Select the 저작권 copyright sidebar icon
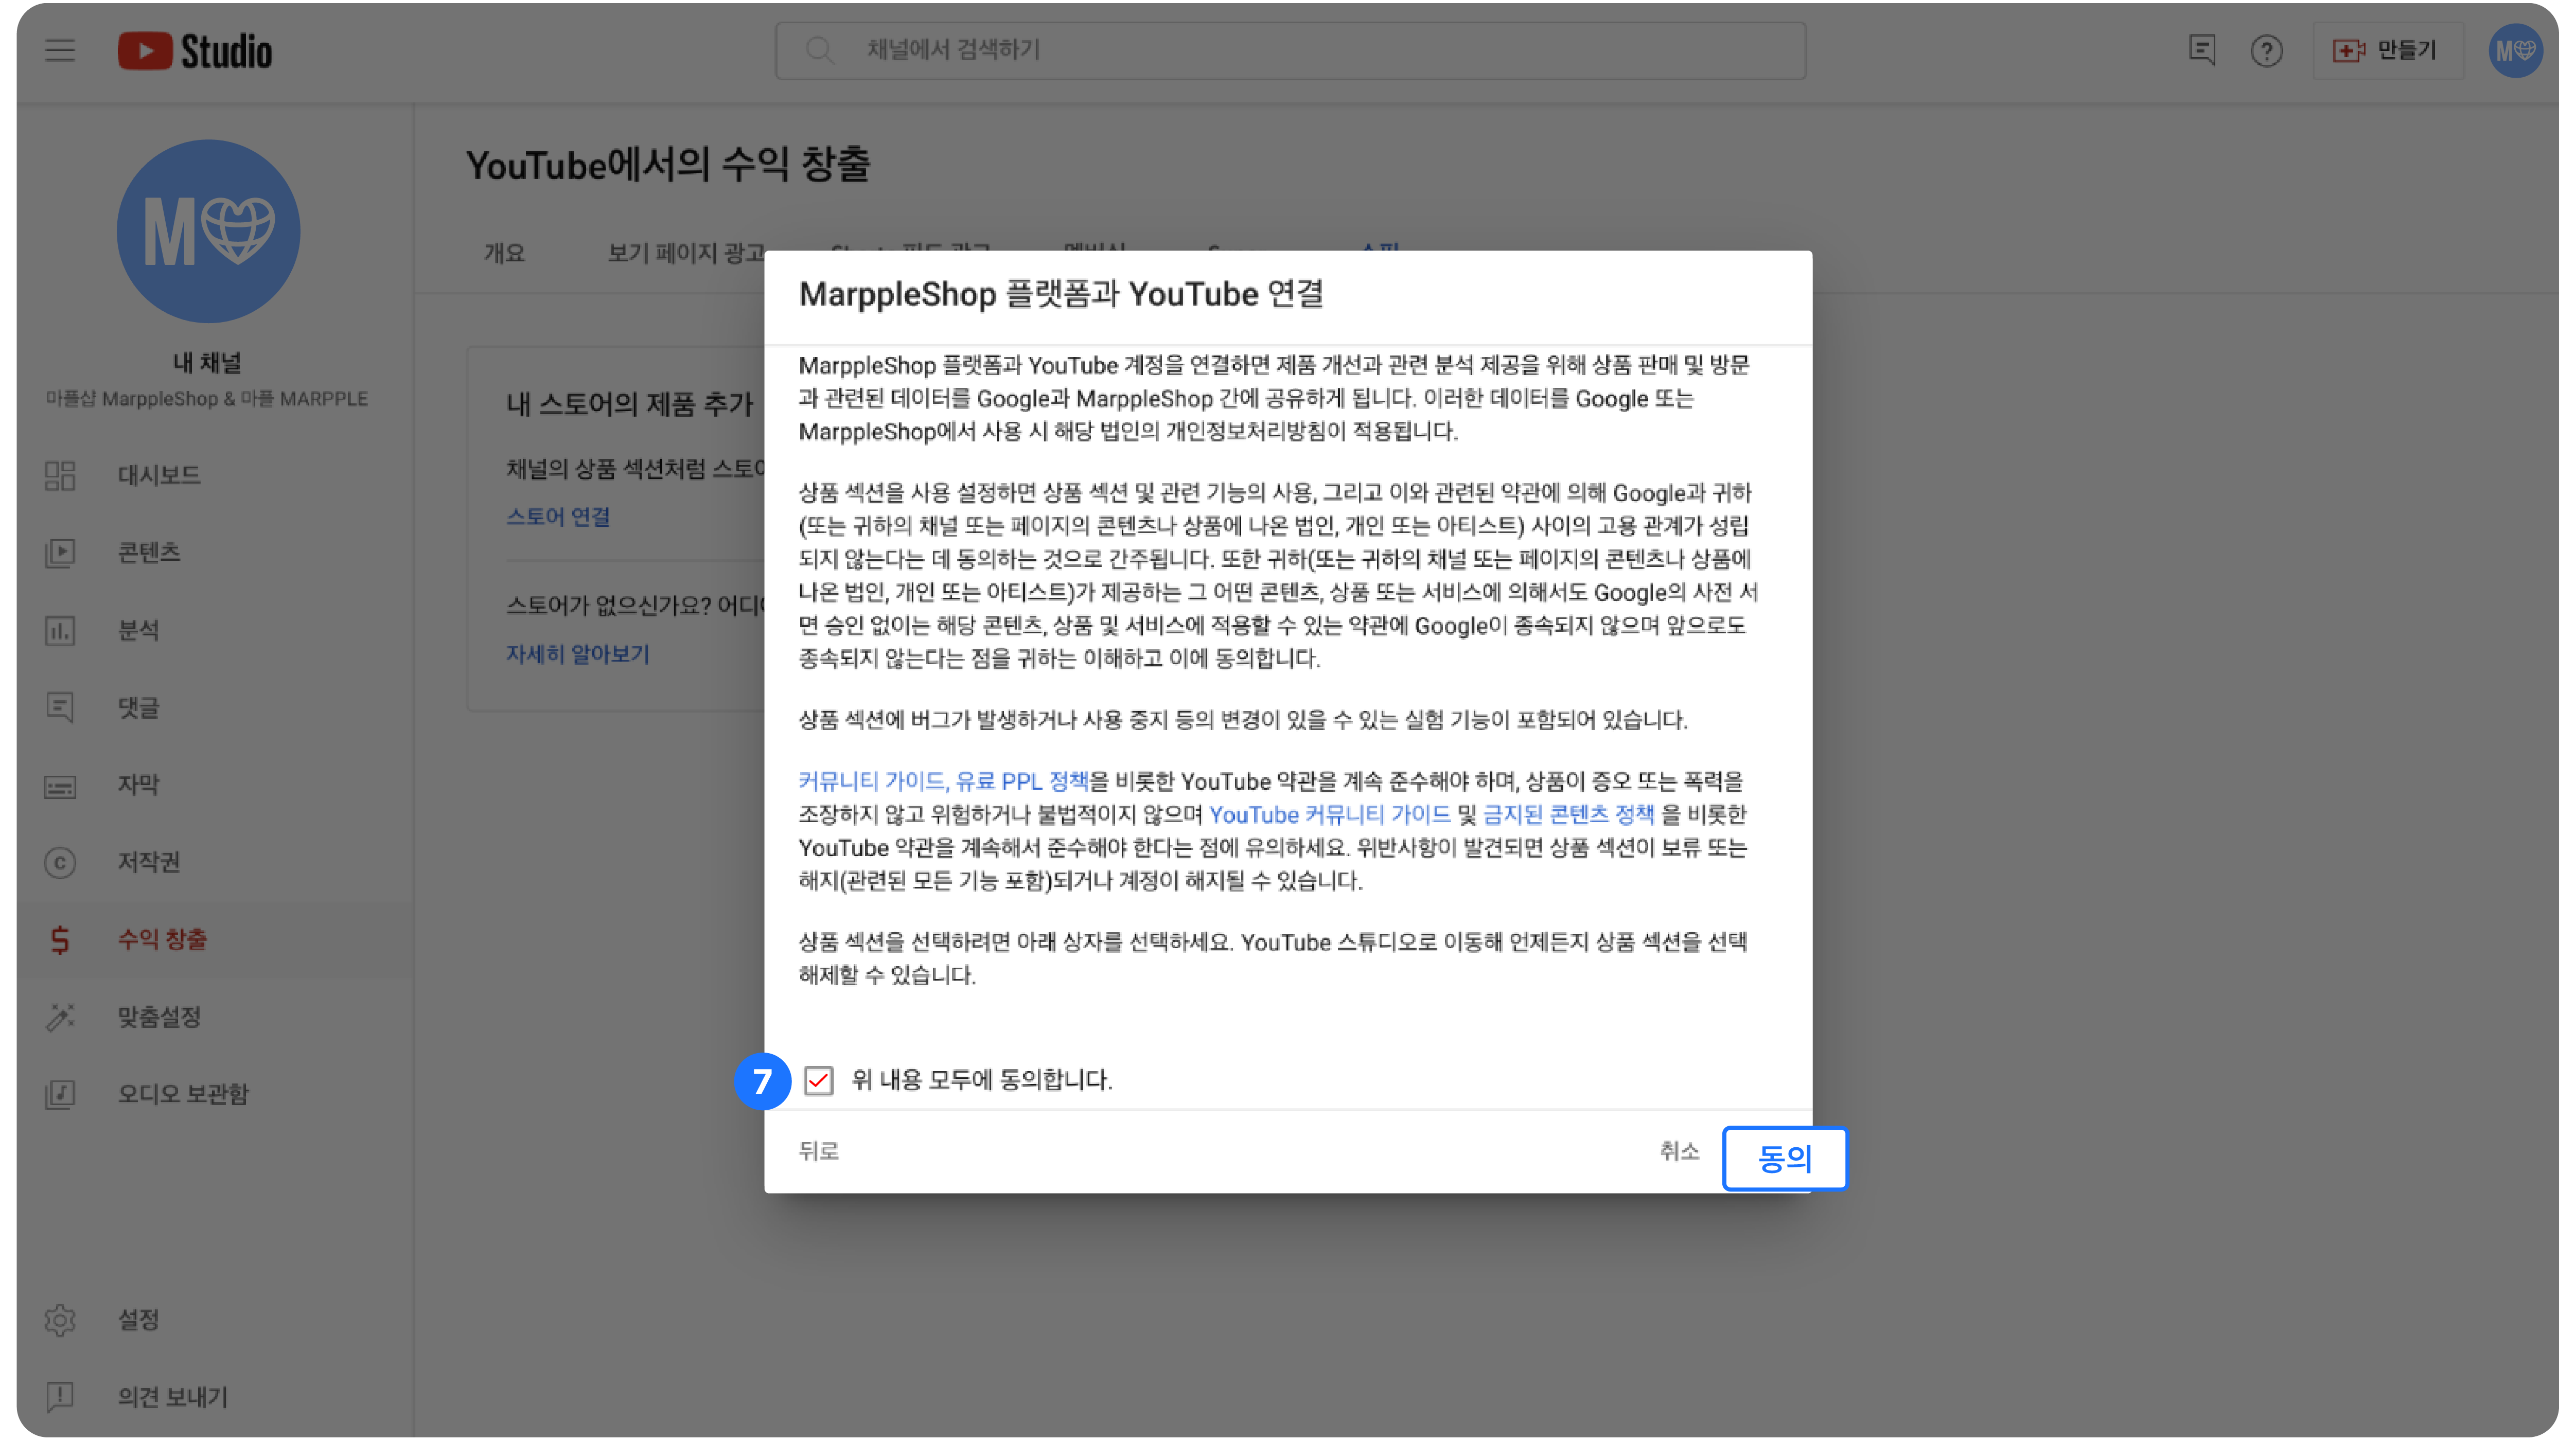Screen dimensions: 2576x1440 tap(60, 862)
